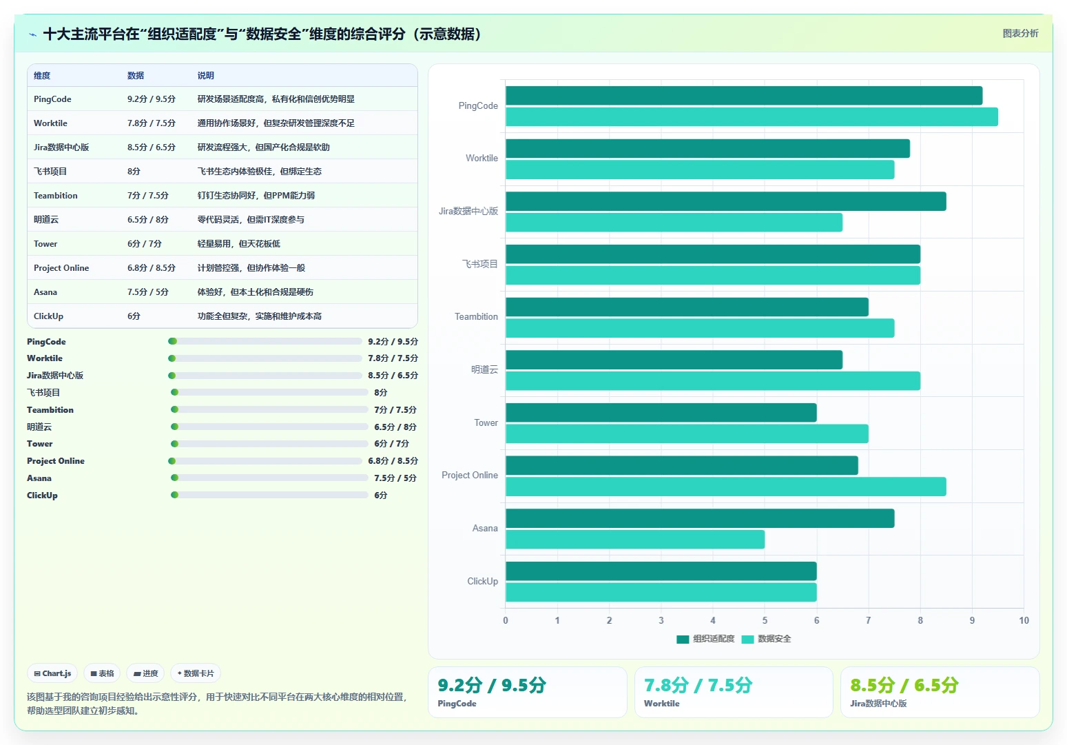Click the 飞书项目 progress bar
The image size is (1067, 745).
click(x=270, y=392)
